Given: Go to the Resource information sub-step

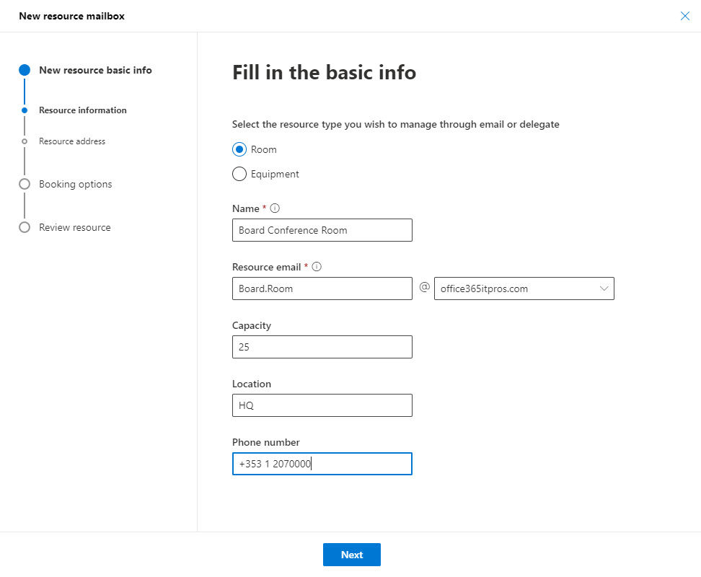Looking at the screenshot, I should pyautogui.click(x=82, y=110).
